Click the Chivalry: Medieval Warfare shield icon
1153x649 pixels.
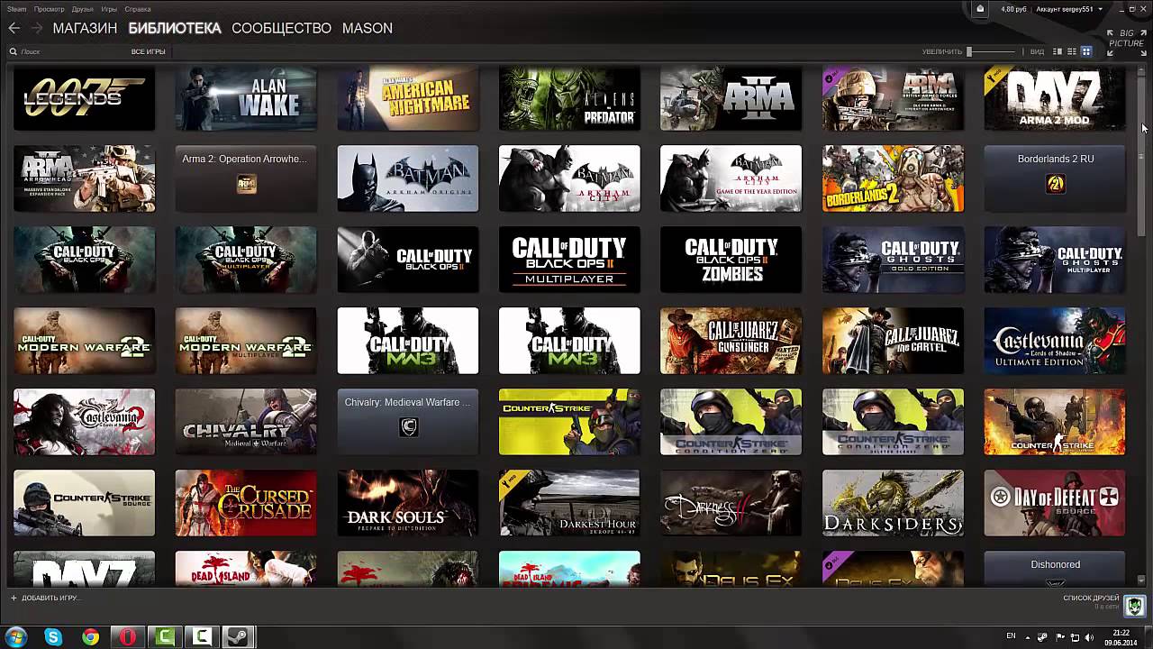pos(408,428)
